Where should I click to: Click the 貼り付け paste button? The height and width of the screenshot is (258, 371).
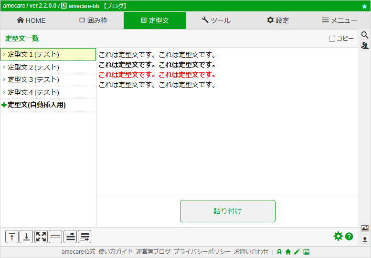[228, 211]
